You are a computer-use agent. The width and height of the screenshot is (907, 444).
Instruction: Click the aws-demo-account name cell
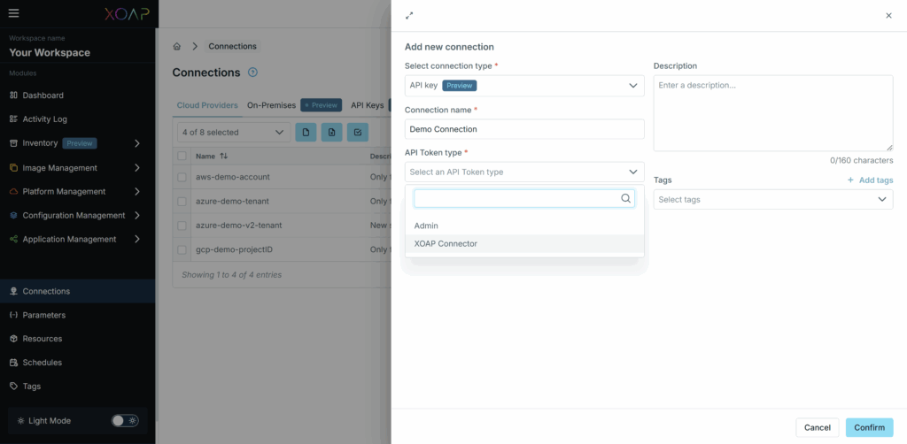[233, 177]
